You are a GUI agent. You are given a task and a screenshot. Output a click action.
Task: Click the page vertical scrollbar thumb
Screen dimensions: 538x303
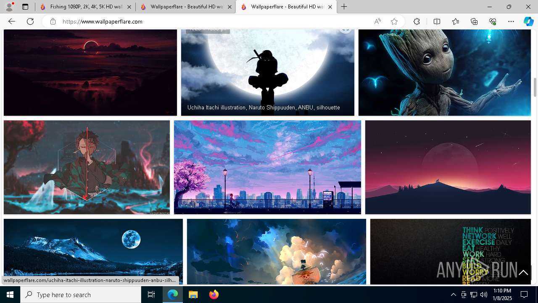pyautogui.click(x=535, y=87)
